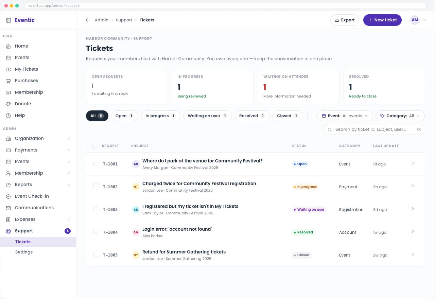Show In progress tickets tab
435x299 pixels.
coord(161,116)
